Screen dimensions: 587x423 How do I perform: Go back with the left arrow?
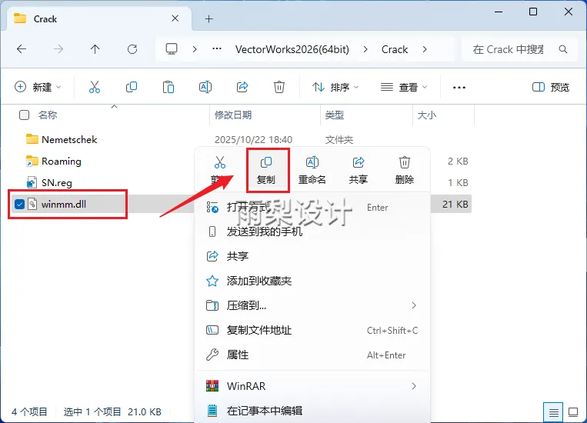pos(22,49)
